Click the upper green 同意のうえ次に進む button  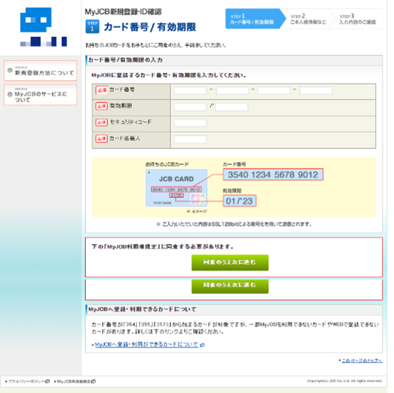click(x=230, y=263)
